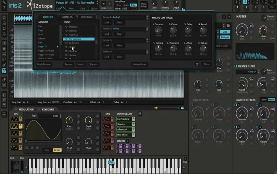
Task: Pop out the controller panel window icon
Action: click(x=140, y=114)
